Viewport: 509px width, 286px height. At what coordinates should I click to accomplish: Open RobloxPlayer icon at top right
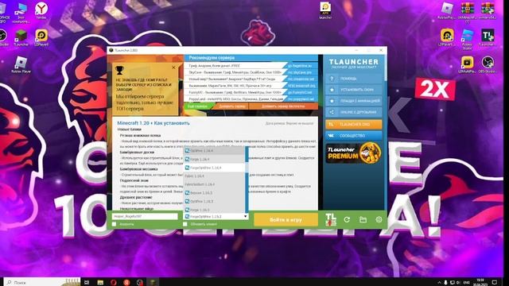pyautogui.click(x=447, y=10)
